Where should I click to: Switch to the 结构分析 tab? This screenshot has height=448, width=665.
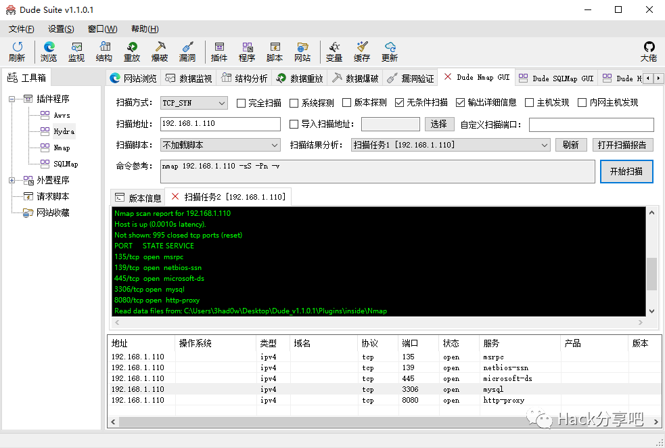pos(244,78)
